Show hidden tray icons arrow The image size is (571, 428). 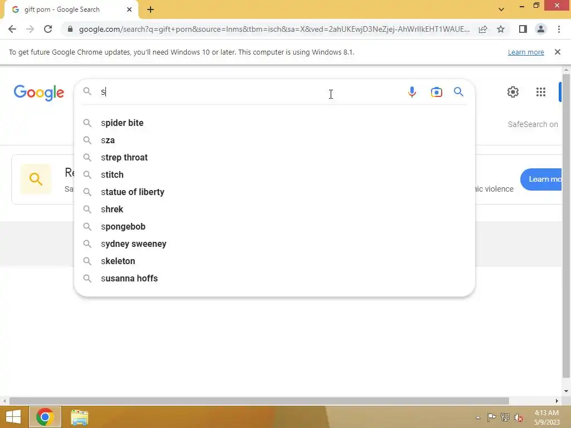point(478,417)
